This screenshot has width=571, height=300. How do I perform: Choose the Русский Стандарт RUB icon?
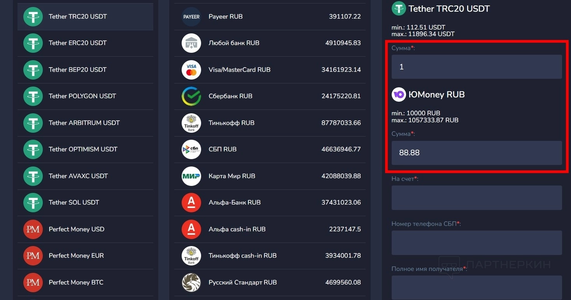pyautogui.click(x=191, y=282)
